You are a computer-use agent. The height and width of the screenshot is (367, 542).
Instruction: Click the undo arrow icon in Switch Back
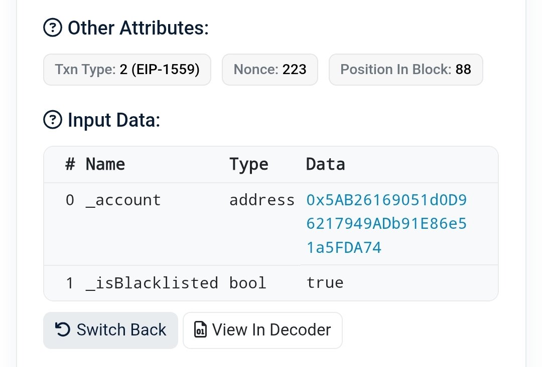click(x=63, y=329)
